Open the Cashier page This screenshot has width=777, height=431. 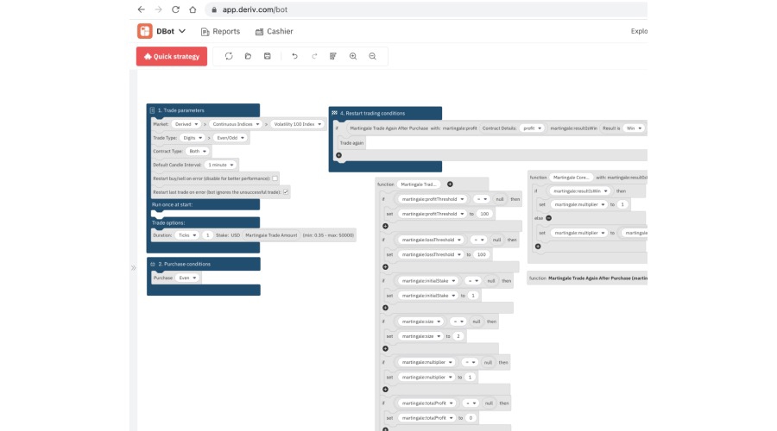click(x=274, y=31)
